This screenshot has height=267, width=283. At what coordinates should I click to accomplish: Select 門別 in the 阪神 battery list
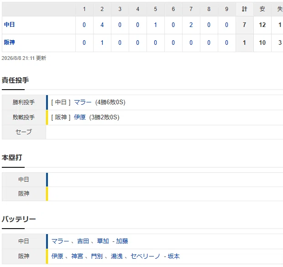tap(97, 256)
